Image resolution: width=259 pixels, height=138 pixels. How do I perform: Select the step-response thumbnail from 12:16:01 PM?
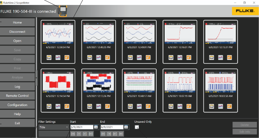180,34
